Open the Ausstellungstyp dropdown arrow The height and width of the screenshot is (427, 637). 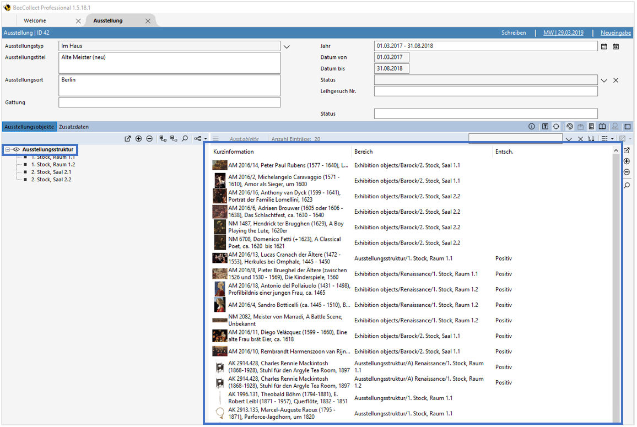point(287,47)
